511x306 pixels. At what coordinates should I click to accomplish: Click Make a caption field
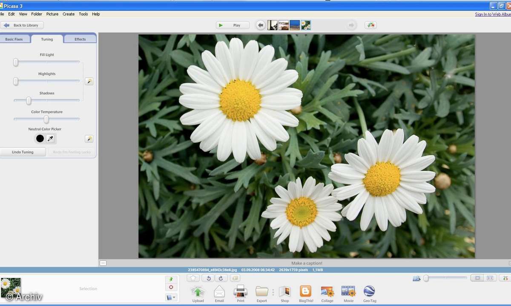pos(307,263)
